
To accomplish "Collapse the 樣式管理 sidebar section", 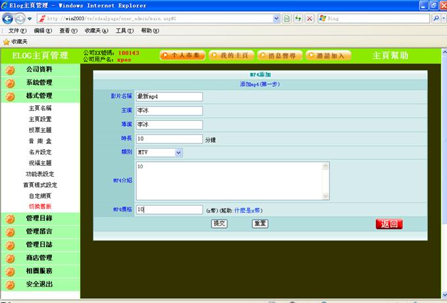I will (39, 96).
